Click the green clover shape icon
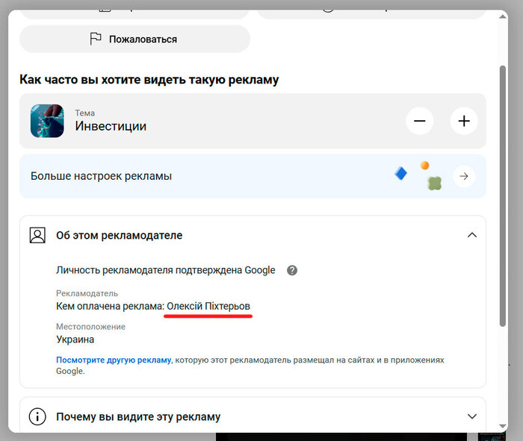This screenshot has height=441, width=523. 433,182
